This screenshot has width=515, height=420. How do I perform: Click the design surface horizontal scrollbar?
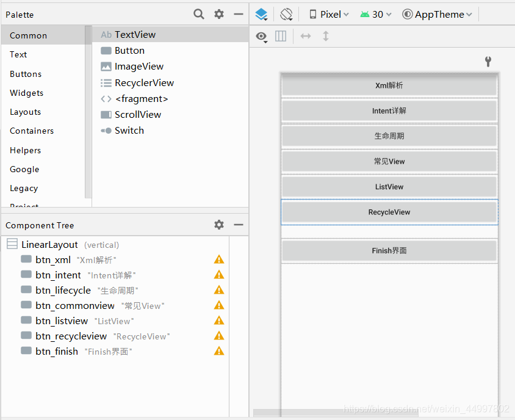pyautogui.click(x=336, y=413)
